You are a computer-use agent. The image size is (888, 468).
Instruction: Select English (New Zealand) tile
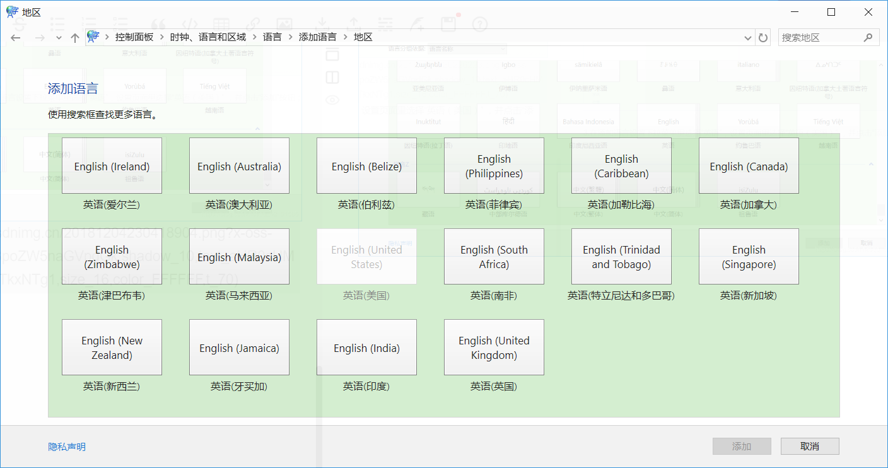(112, 348)
